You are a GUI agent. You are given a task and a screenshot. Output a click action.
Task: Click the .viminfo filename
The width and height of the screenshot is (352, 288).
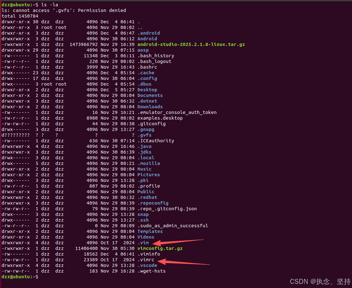click(x=148, y=254)
